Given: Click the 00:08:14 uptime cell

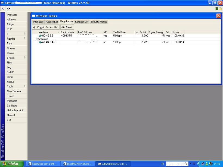Looking at the screenshot, I should tap(179, 42).
